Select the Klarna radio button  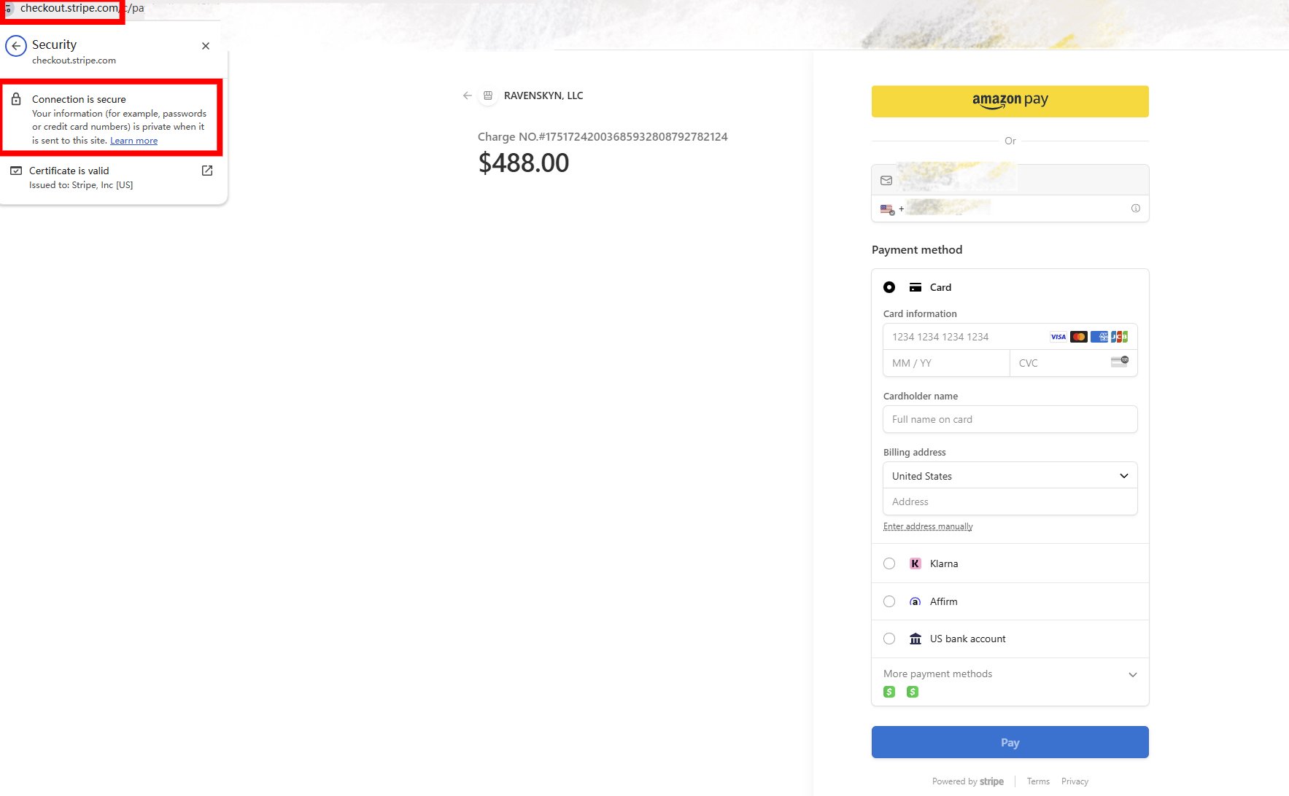click(x=889, y=563)
